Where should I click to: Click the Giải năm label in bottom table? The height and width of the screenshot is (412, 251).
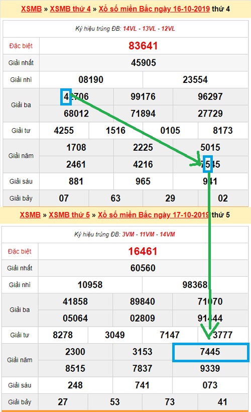coord(20,360)
